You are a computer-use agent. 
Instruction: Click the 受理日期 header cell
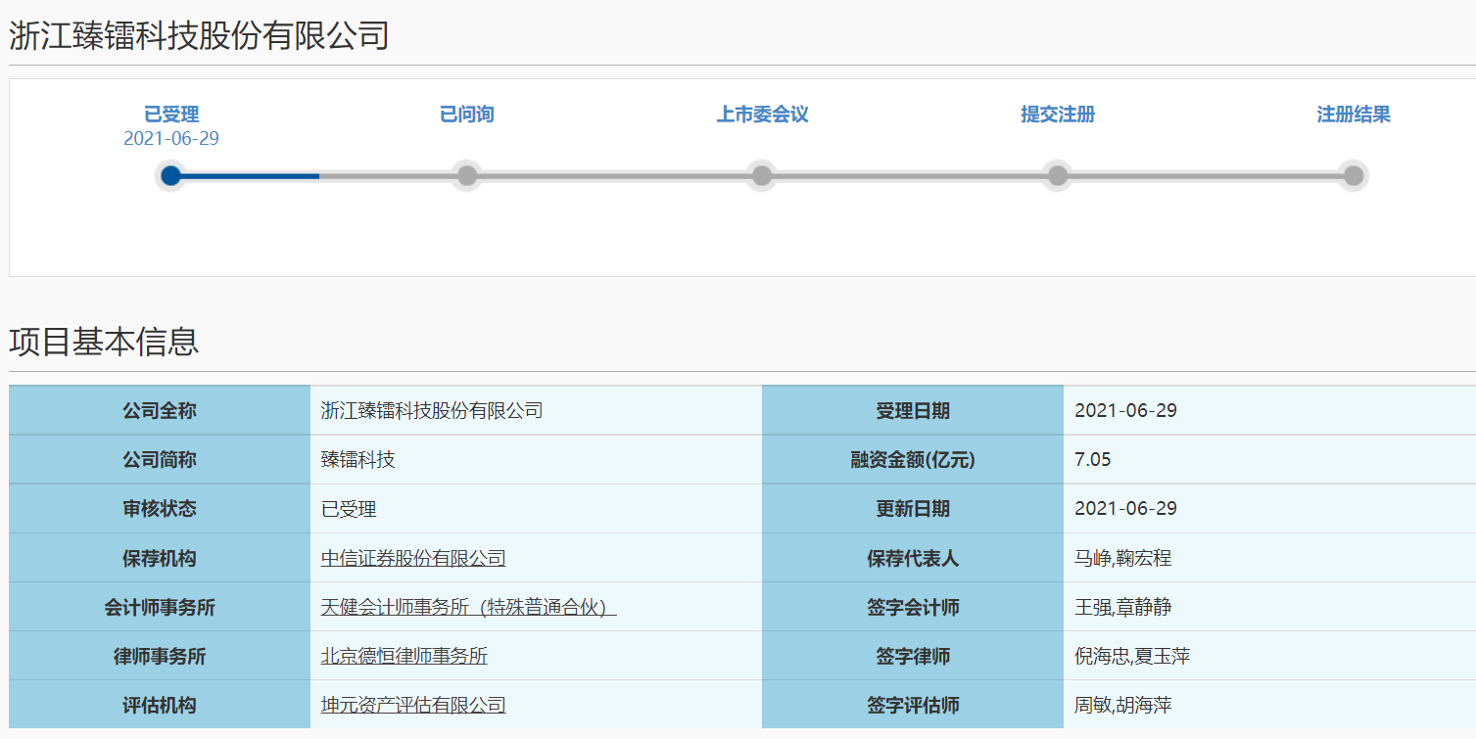pos(913,411)
